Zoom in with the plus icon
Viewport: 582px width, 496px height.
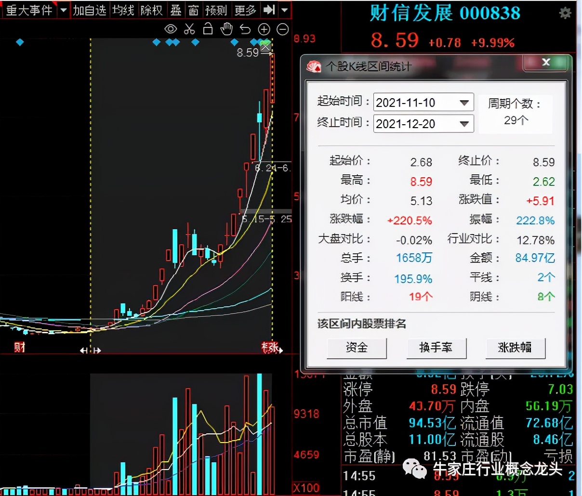[264, 29]
